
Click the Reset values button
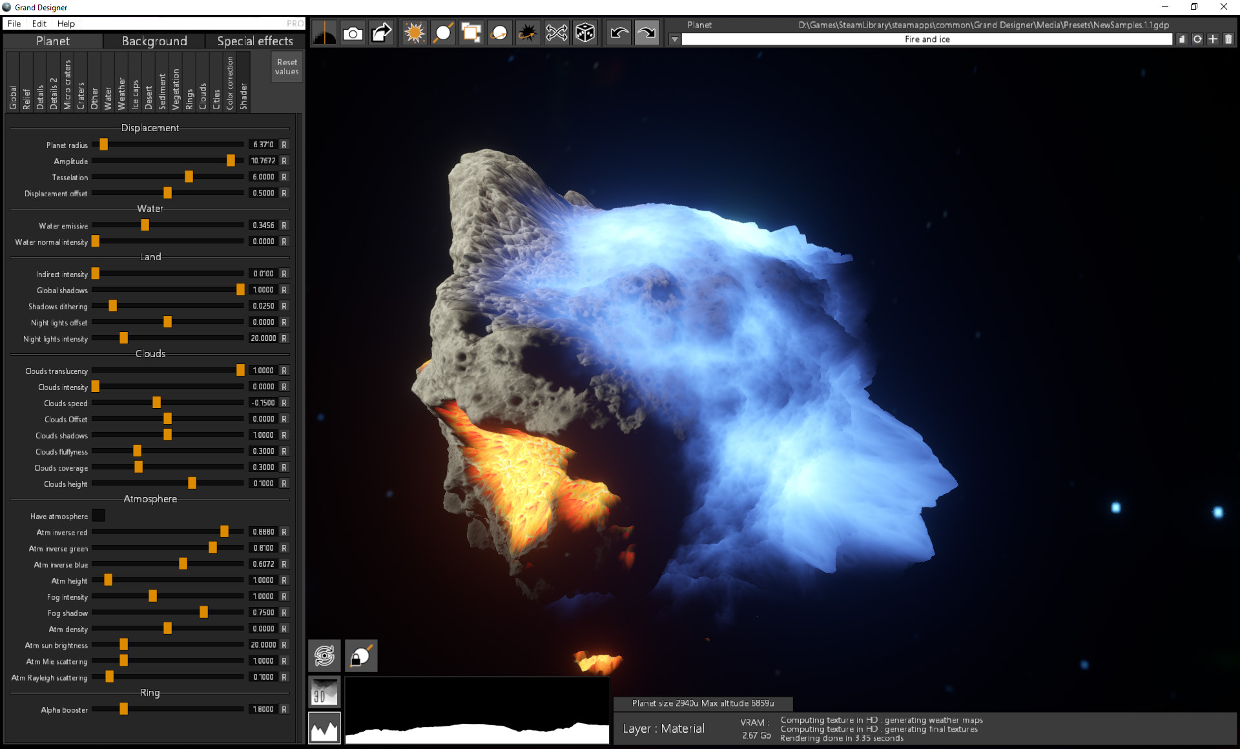pos(285,65)
